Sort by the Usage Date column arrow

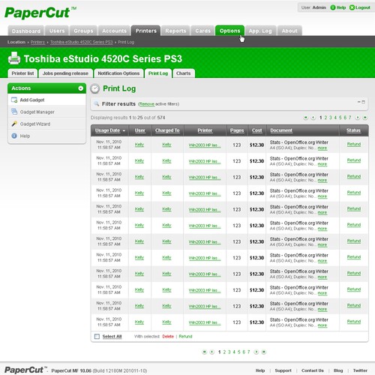pos(124,130)
